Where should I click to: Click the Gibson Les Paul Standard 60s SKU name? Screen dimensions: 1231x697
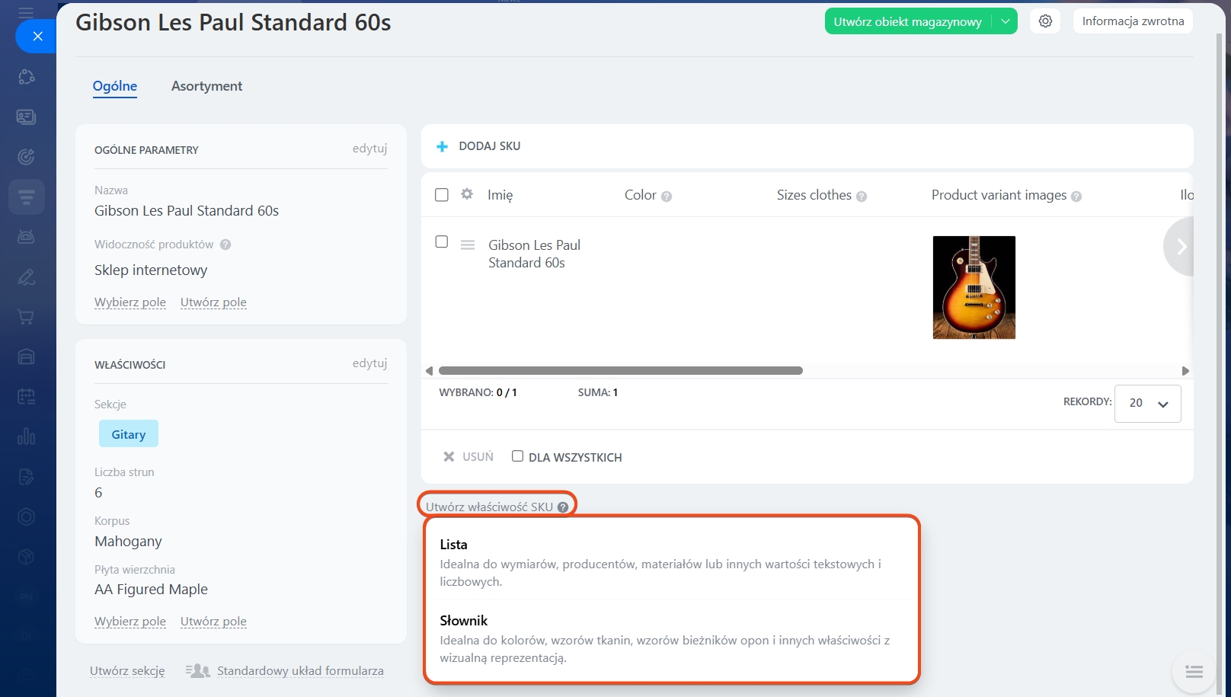click(534, 254)
